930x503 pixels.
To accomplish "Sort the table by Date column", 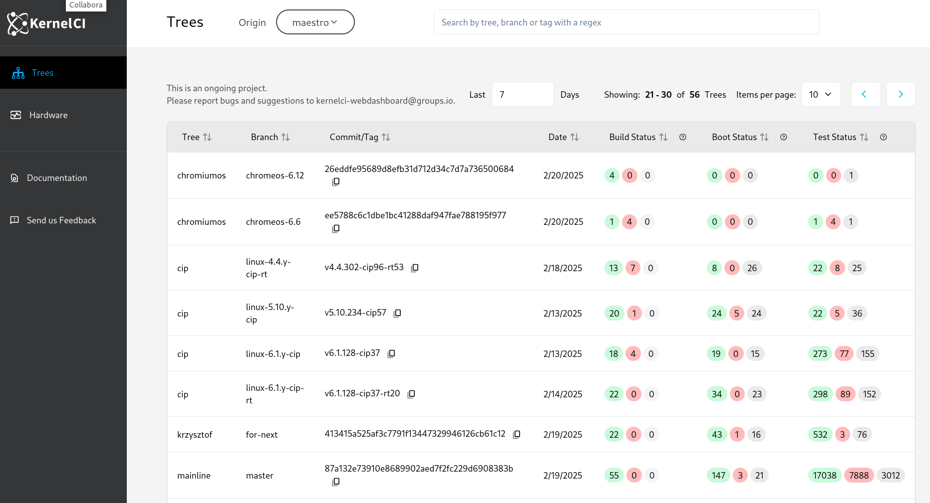I will (x=575, y=137).
